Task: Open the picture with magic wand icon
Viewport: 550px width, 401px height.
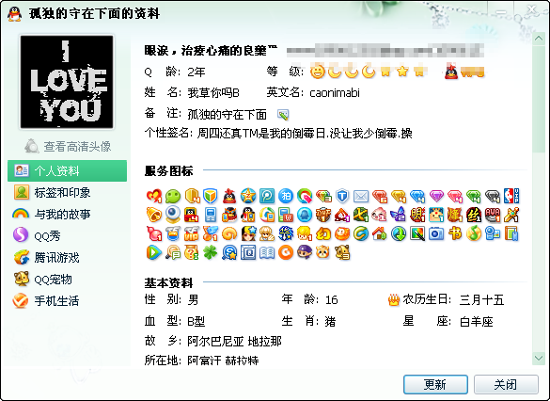Action: tap(417, 233)
